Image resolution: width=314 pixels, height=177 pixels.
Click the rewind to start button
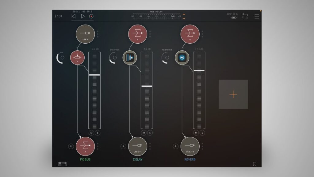(74, 16)
